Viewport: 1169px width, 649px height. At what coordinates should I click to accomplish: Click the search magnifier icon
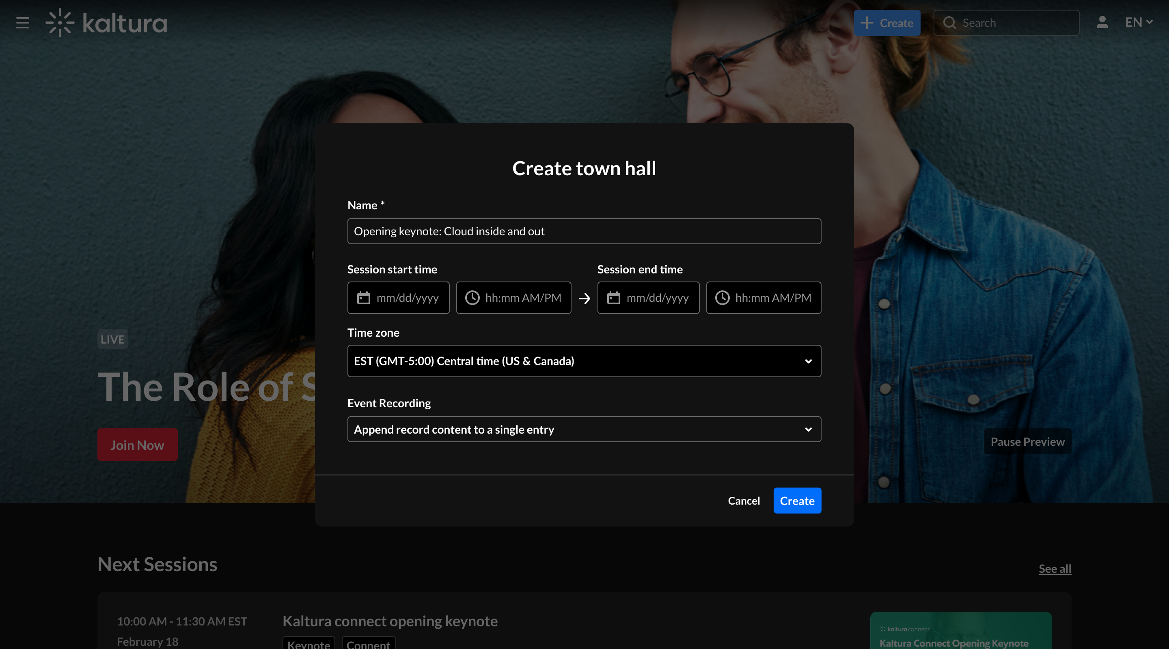949,23
